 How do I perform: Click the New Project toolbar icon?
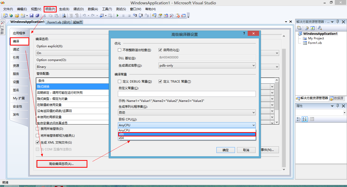click(5, 15)
